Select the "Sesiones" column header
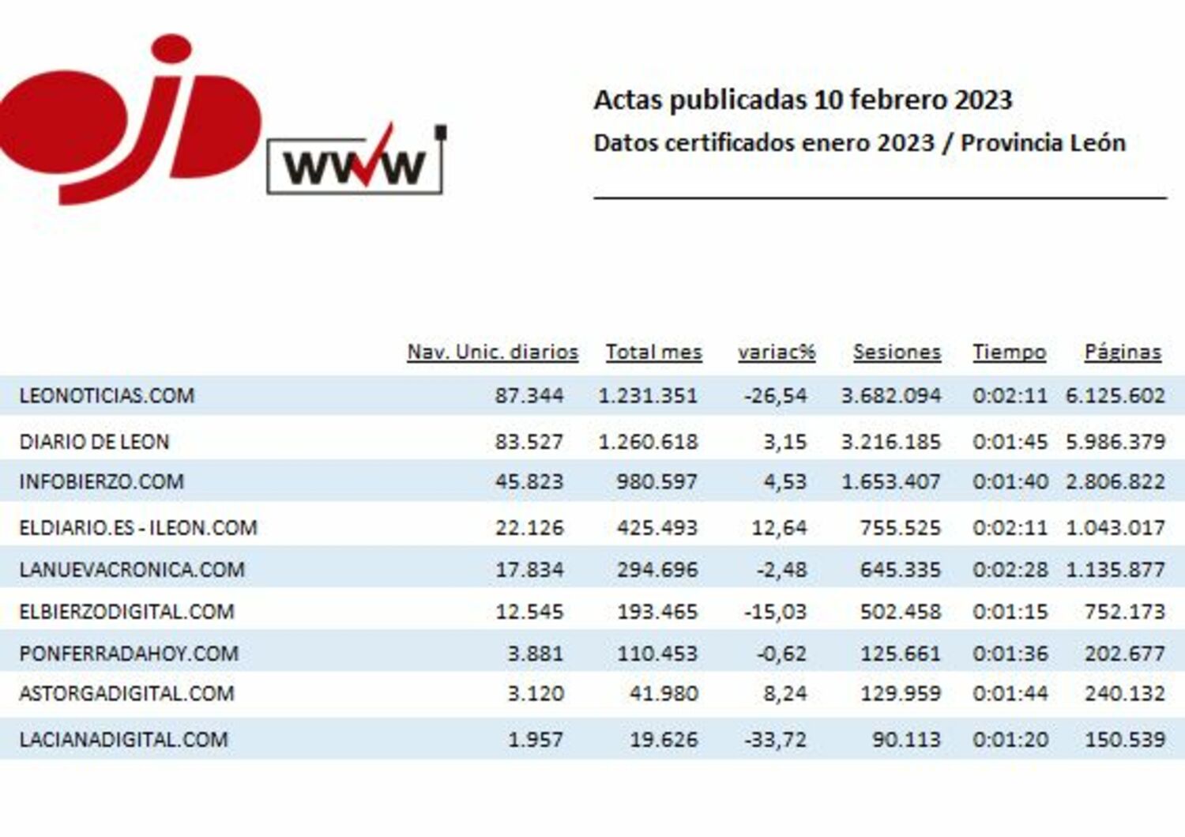 [897, 352]
